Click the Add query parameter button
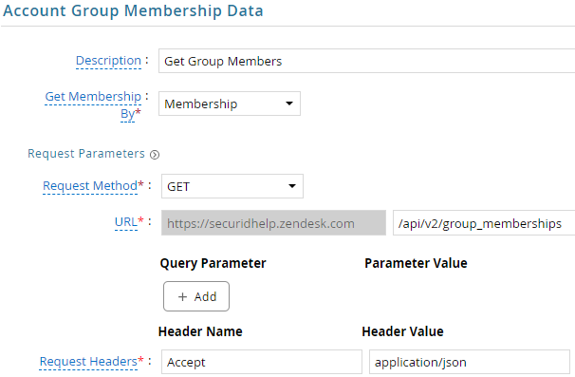The height and width of the screenshot is (377, 575). [196, 296]
